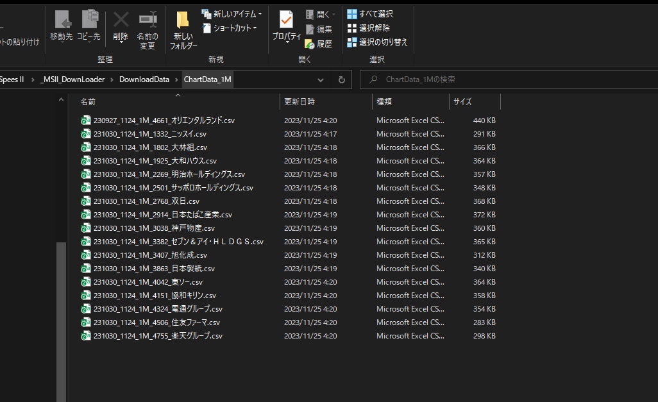
Task: Select file 3038_神戸物産.csv
Action: tap(154, 228)
